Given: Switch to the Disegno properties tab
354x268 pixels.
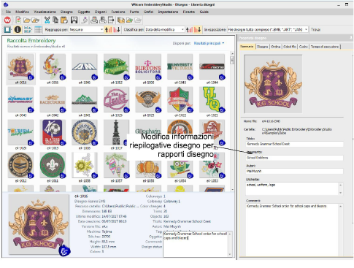Looking at the screenshot, I should [263, 46].
